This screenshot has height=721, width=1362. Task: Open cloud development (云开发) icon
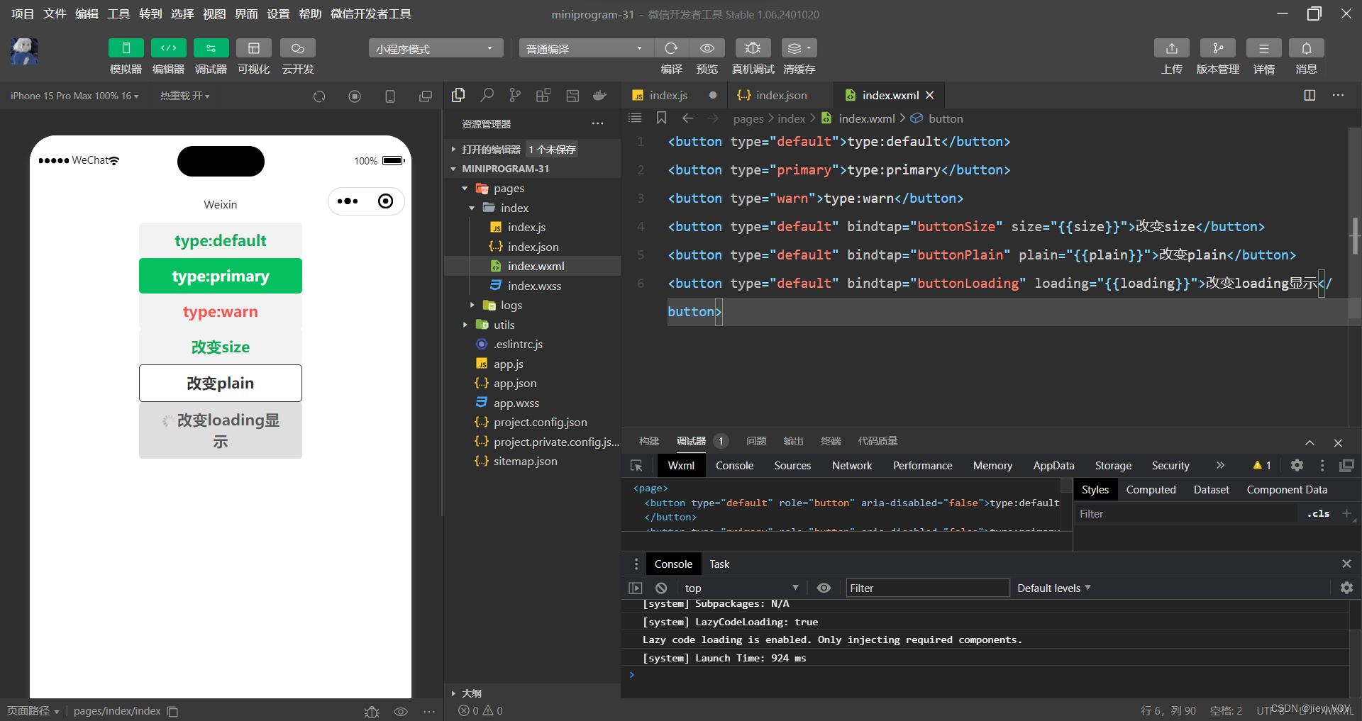pyautogui.click(x=297, y=48)
